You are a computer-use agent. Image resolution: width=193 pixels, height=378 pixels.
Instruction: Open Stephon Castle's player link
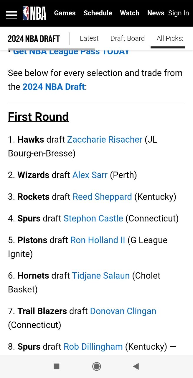tap(93, 219)
